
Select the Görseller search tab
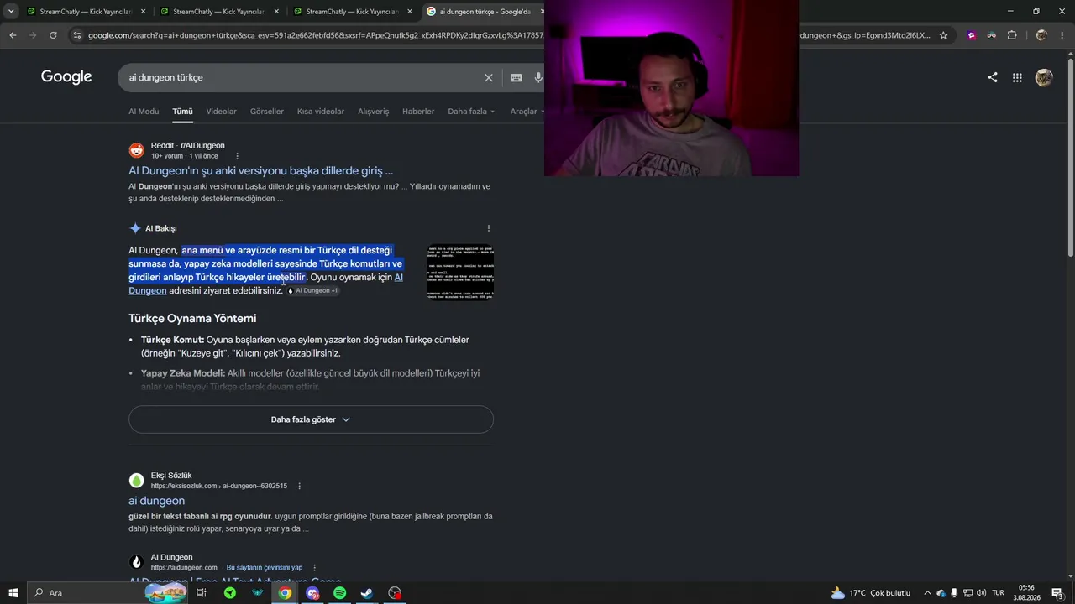click(267, 112)
